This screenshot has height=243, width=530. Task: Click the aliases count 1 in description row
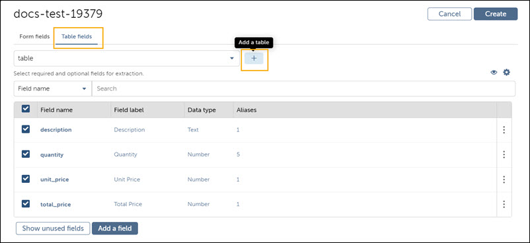pyautogui.click(x=238, y=130)
